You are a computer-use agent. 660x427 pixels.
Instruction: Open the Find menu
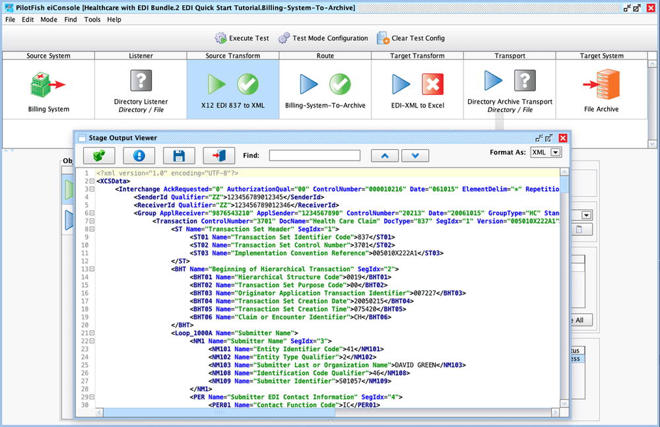point(71,19)
